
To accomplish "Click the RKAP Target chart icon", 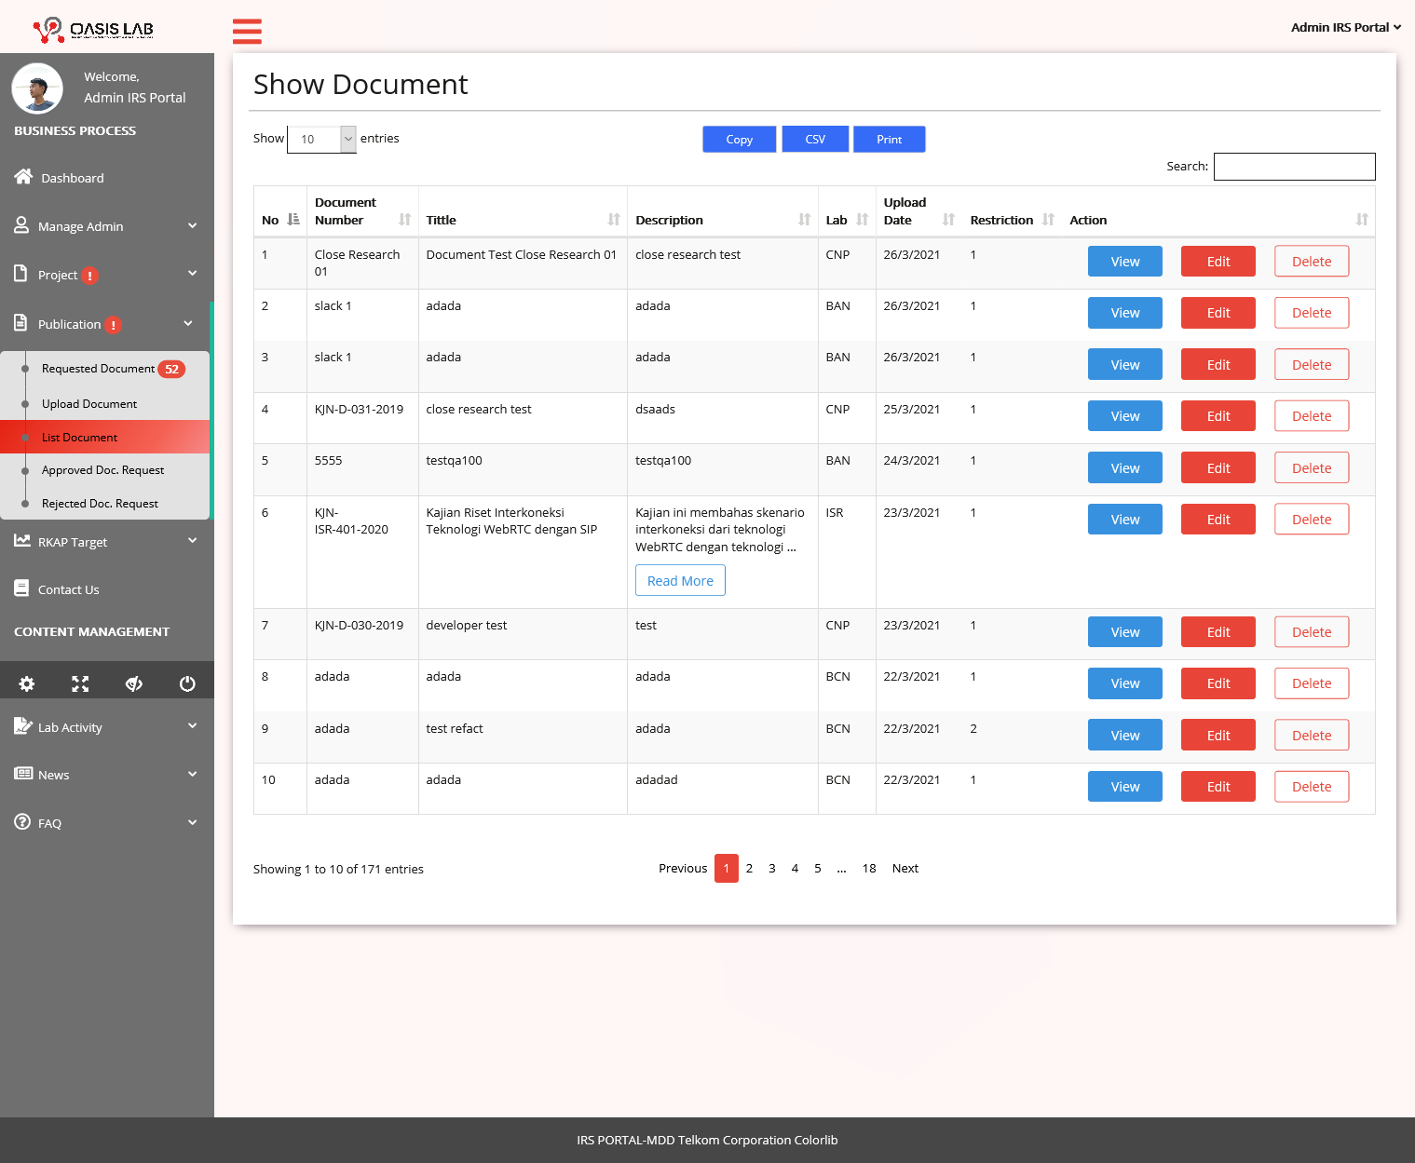I will (x=22, y=540).
